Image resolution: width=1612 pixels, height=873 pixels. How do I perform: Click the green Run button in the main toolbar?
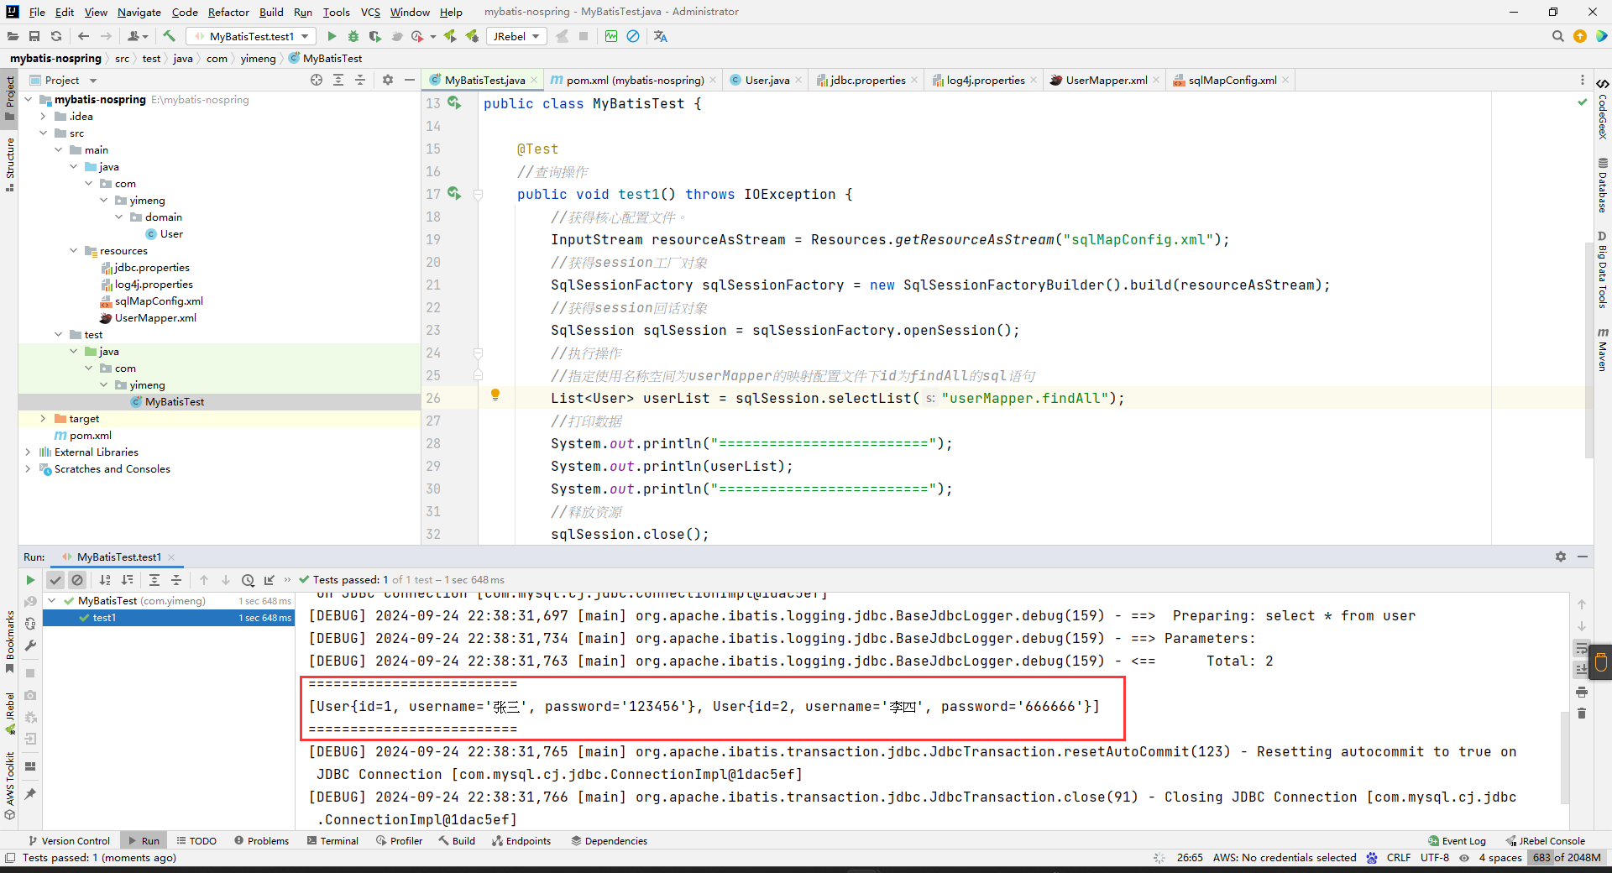tap(332, 36)
